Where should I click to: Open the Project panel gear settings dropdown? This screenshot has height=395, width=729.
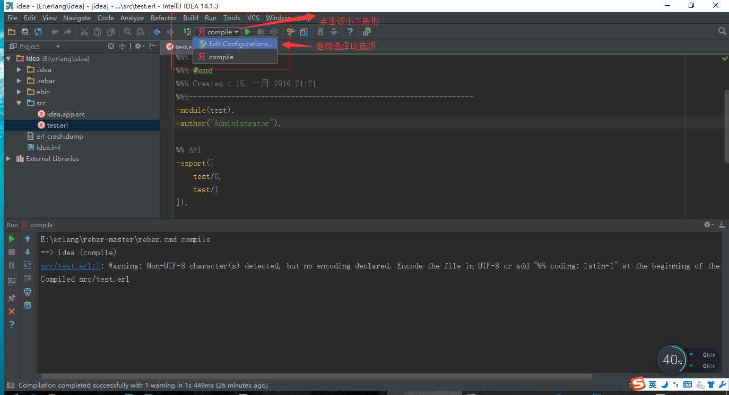click(140, 46)
